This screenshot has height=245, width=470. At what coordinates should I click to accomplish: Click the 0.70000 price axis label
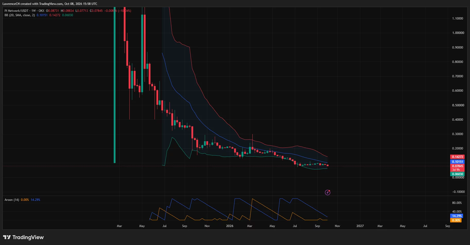pyautogui.click(x=458, y=76)
